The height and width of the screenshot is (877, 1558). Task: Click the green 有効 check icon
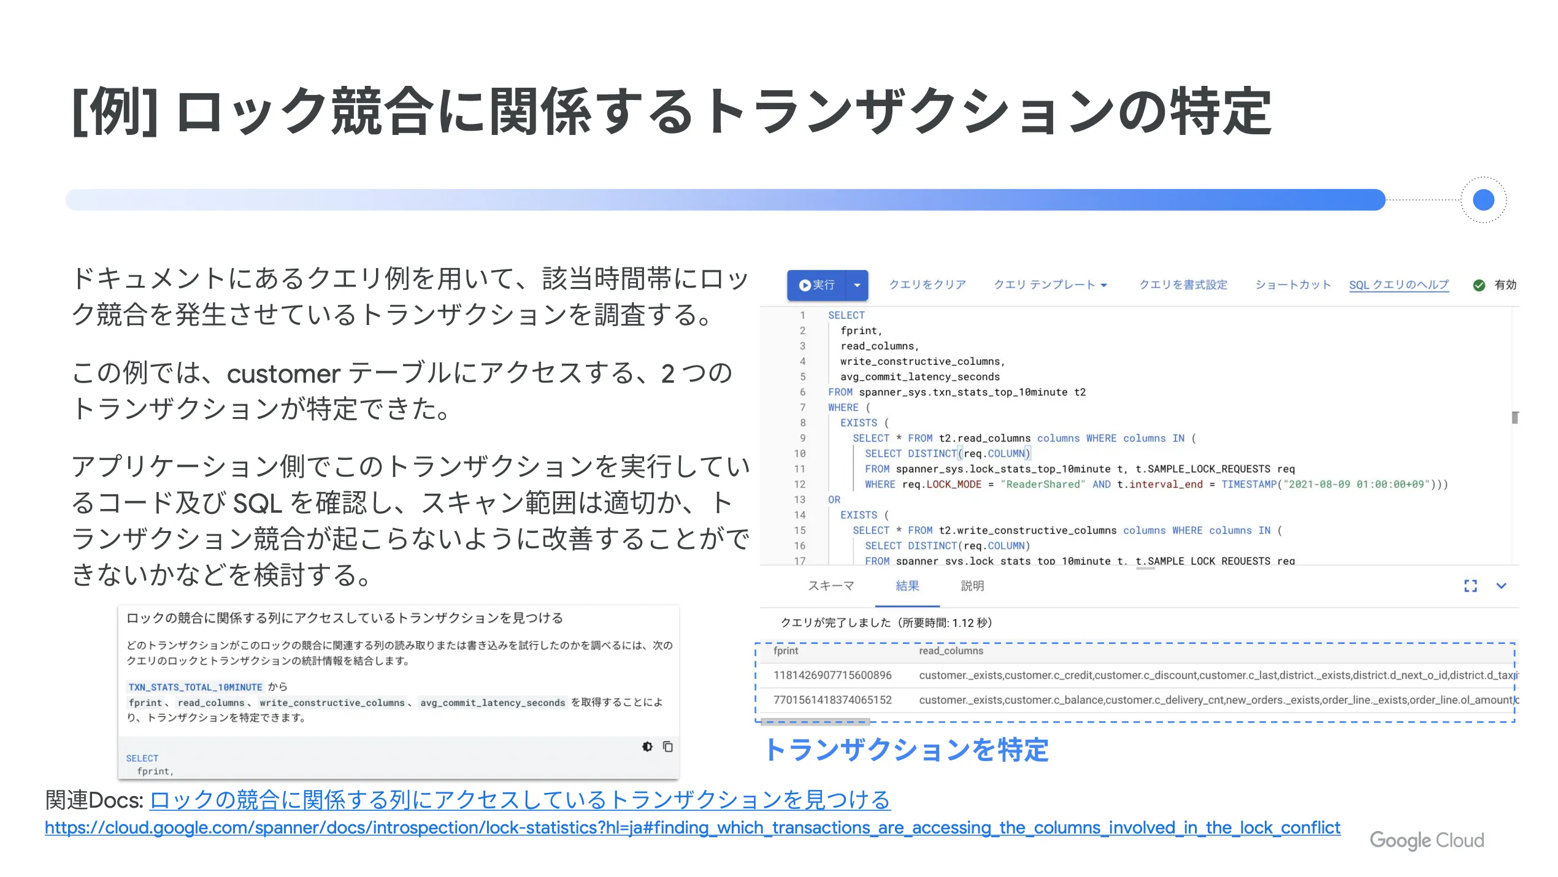tap(1479, 285)
